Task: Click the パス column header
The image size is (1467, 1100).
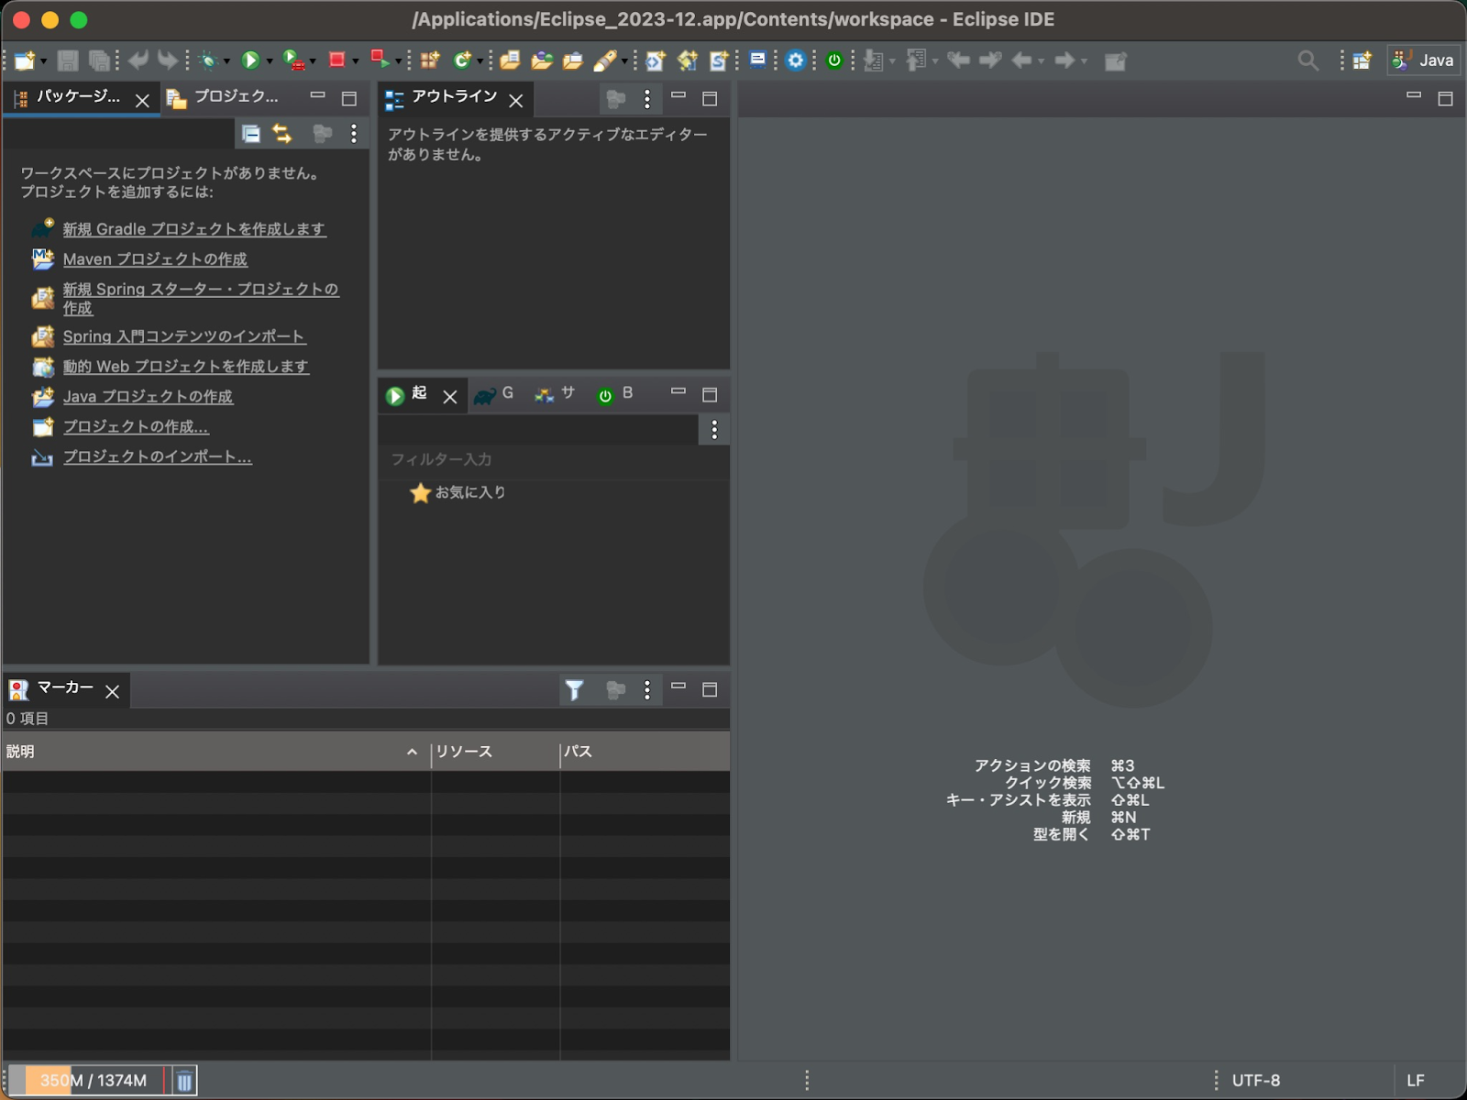Action: click(x=645, y=752)
